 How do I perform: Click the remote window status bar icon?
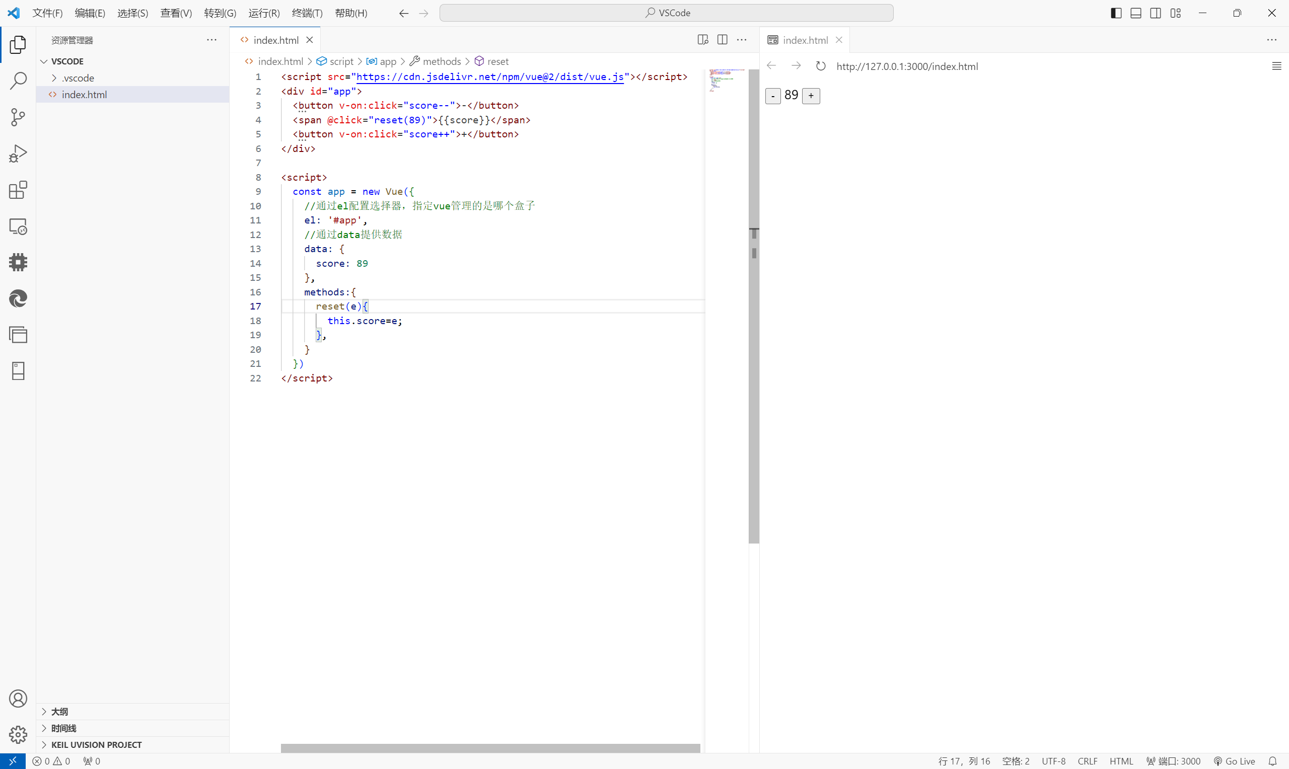click(13, 761)
